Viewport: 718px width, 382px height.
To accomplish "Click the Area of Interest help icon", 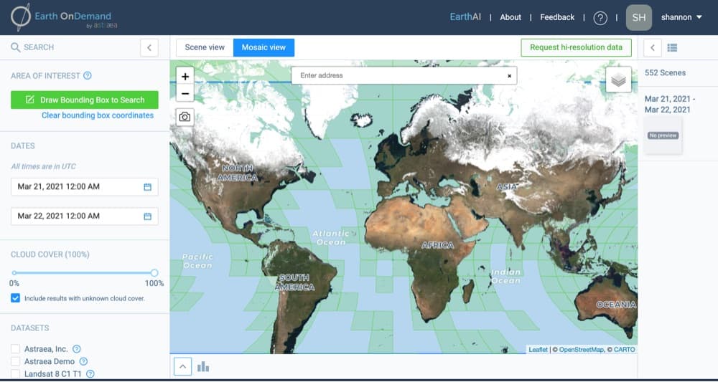I will point(88,76).
